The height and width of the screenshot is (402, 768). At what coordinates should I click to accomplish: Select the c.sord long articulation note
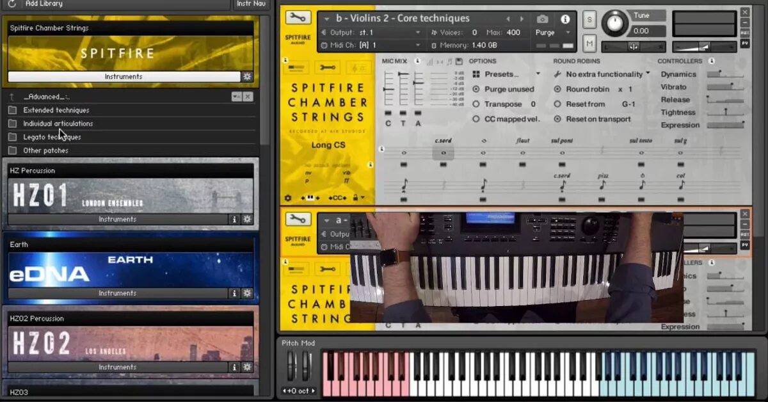tap(443, 153)
